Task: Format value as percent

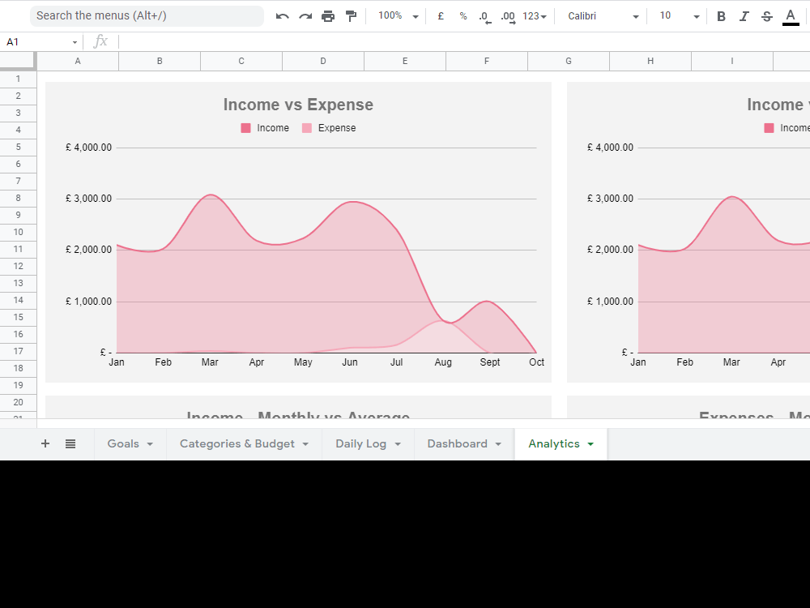Action: click(463, 15)
